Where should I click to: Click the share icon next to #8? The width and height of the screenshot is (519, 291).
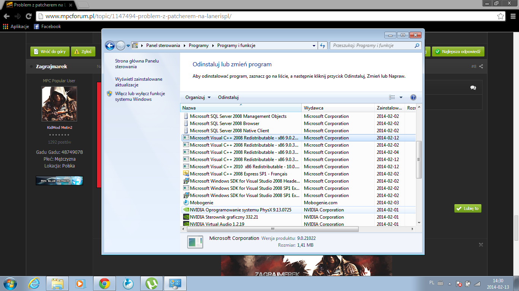(481, 66)
